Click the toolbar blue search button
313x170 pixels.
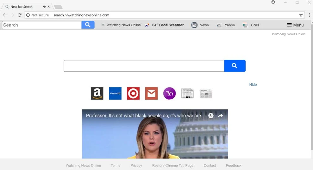coord(88,25)
